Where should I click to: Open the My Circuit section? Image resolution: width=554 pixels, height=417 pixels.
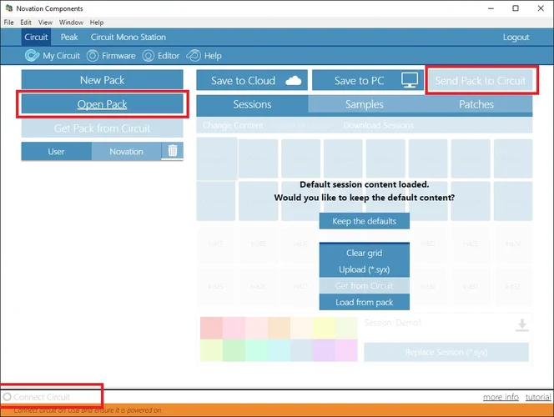pyautogui.click(x=53, y=56)
